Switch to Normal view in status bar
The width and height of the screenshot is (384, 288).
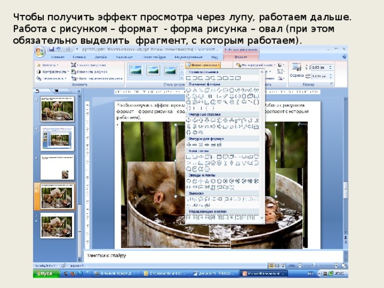(271, 265)
